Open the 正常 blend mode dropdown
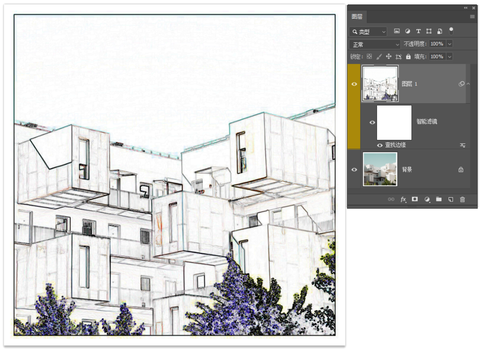Viewport: 483px width, 353px height. (x=375, y=44)
